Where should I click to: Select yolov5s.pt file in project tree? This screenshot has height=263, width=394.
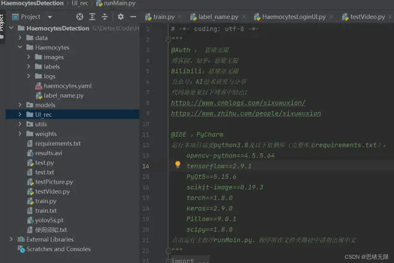click(x=50, y=220)
